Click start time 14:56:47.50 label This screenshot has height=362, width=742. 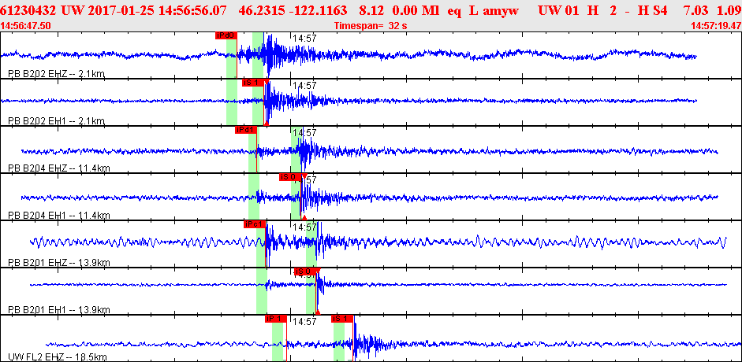[x=27, y=25]
